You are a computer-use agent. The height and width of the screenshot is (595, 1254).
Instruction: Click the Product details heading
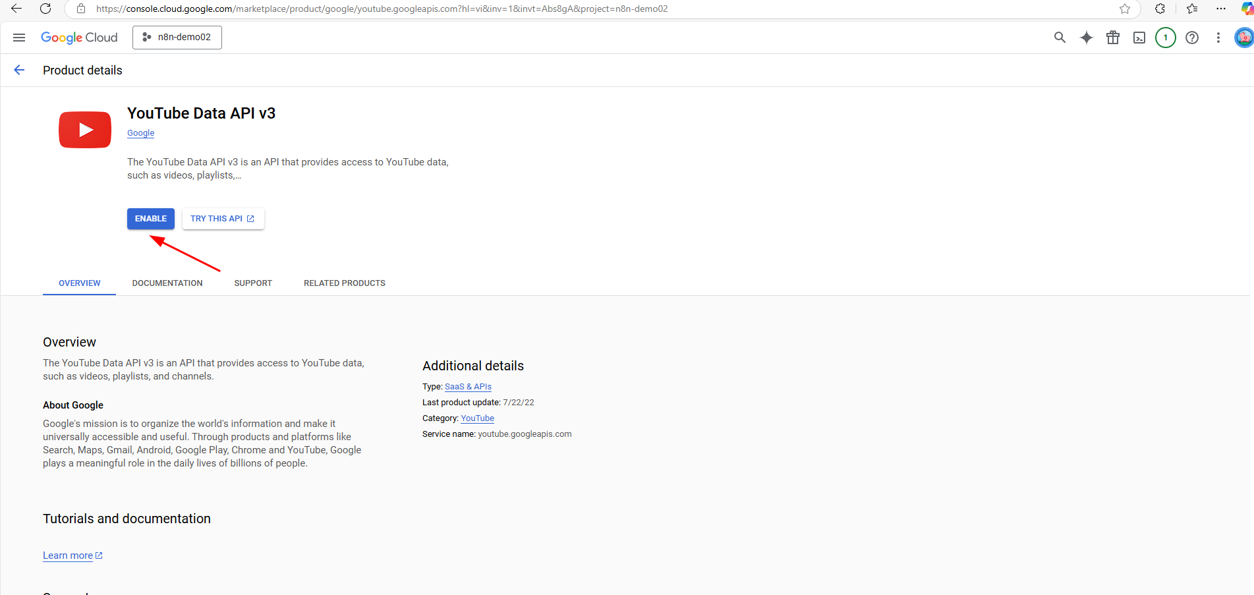pos(82,71)
